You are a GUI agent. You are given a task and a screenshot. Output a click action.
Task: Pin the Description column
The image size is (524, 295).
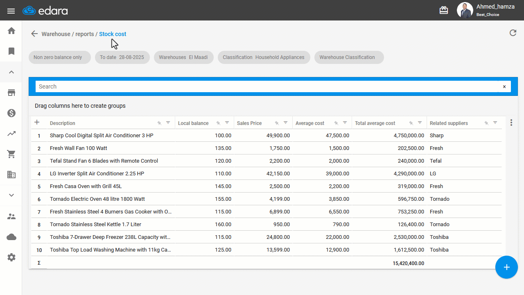pyautogui.click(x=159, y=123)
